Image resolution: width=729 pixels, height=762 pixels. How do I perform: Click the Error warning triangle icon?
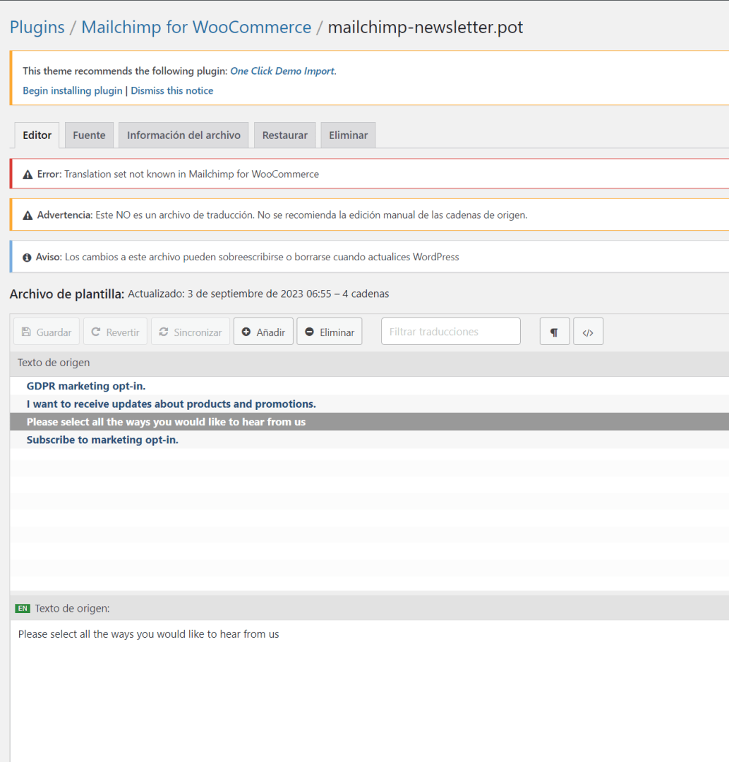[28, 174]
